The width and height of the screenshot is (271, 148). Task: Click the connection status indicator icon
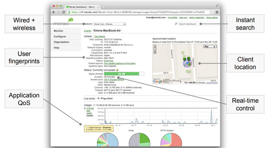point(117,70)
